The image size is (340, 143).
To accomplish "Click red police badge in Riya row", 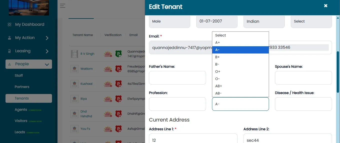I will pyautogui.click(x=118, y=99).
